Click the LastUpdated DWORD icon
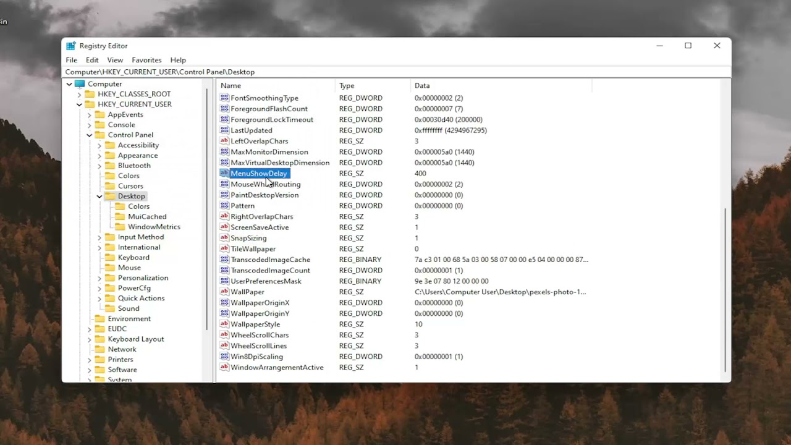Screen dimensions: 791x445 [x=225, y=130]
